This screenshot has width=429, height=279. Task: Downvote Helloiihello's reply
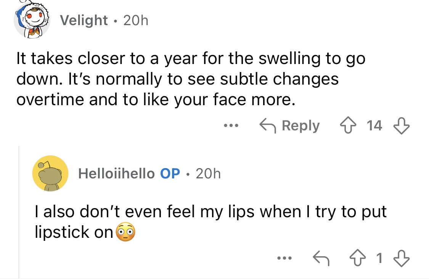[402, 258]
